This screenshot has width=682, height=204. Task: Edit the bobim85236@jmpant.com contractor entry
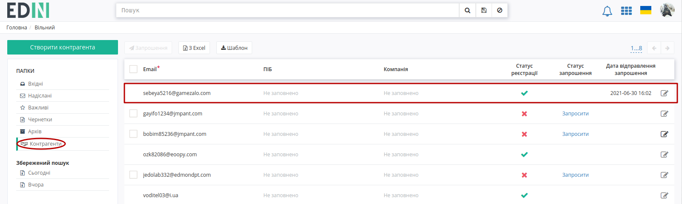tap(664, 134)
